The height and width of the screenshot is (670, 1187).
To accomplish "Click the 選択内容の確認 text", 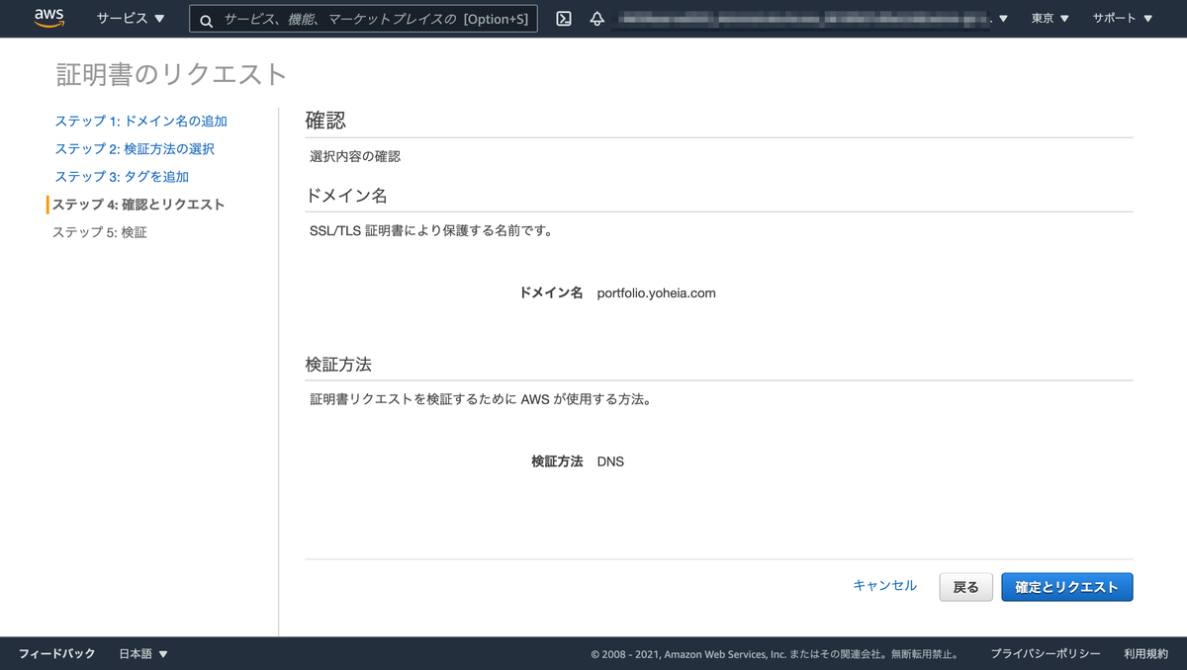I will (355, 156).
